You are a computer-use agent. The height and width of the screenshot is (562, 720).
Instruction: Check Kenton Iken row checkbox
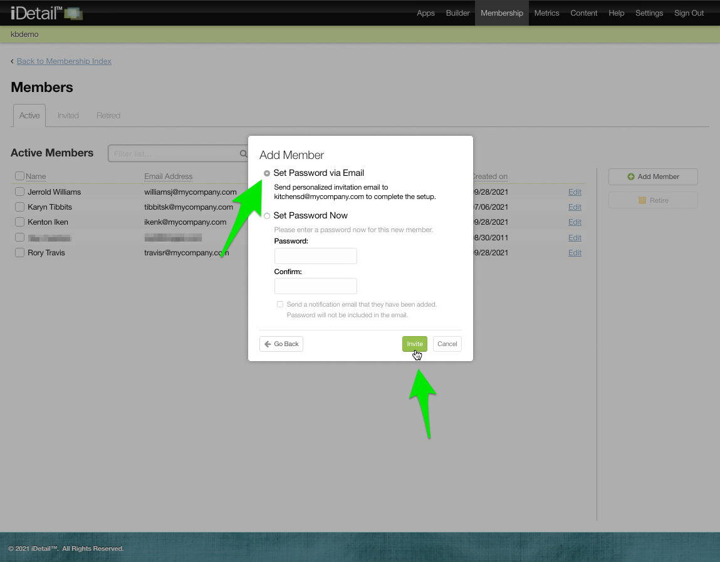coord(20,222)
